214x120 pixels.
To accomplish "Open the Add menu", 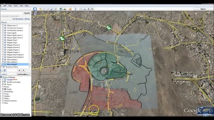I will click(x=21, y=6).
